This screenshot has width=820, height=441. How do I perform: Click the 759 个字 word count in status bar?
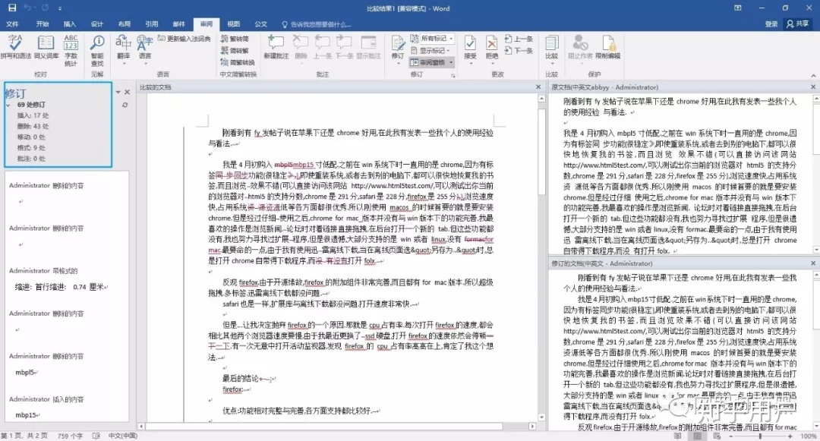pyautogui.click(x=70, y=436)
